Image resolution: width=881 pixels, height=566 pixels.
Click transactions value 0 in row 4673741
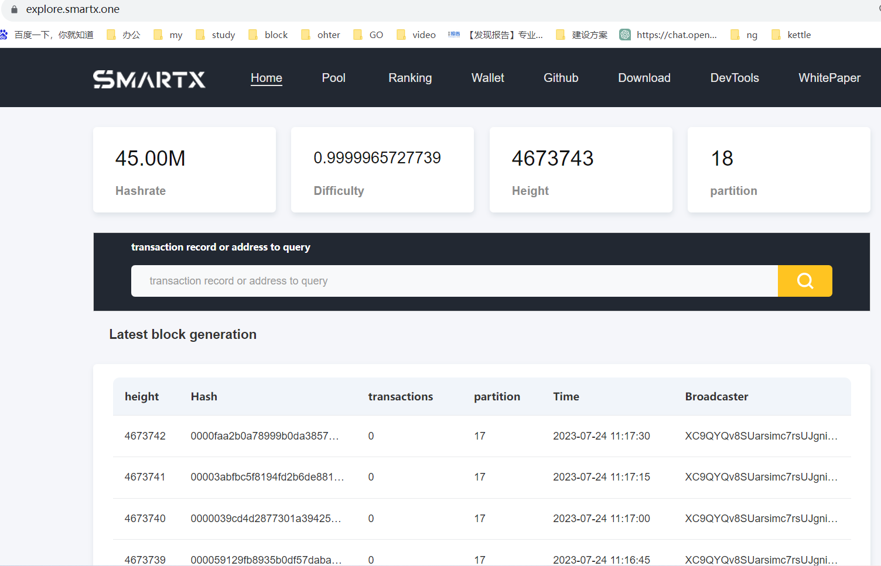(x=371, y=477)
